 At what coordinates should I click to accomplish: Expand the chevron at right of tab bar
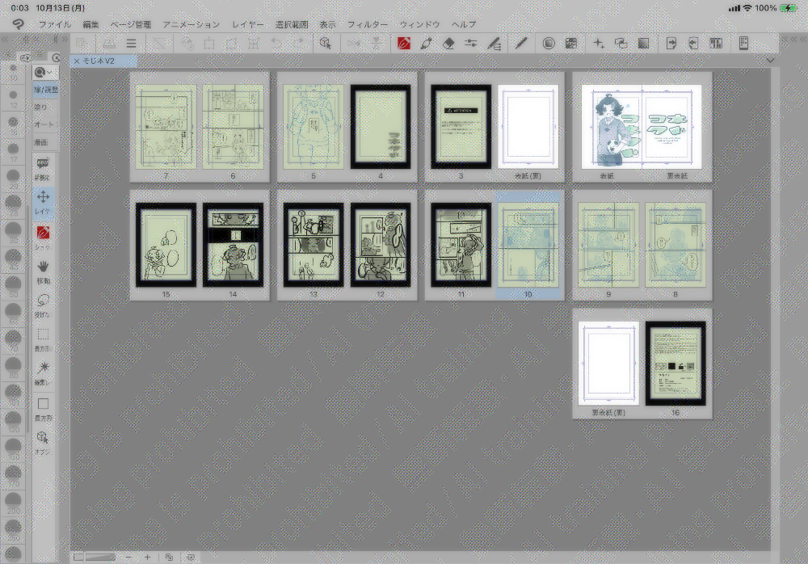click(x=770, y=61)
